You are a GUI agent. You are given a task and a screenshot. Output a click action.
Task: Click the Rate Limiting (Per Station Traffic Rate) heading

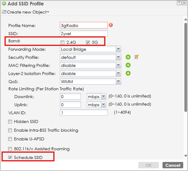(x=46, y=89)
